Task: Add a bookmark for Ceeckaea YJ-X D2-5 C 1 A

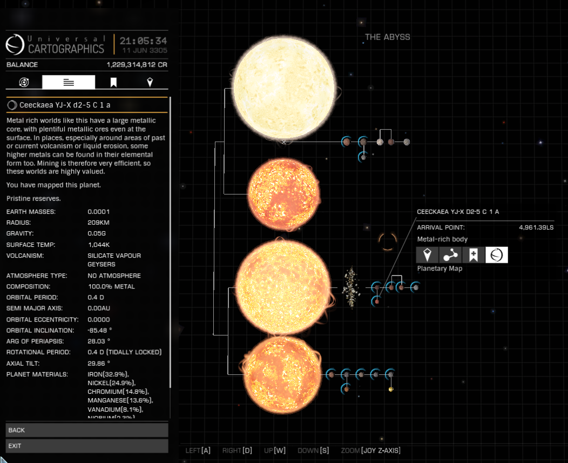Action: click(474, 255)
